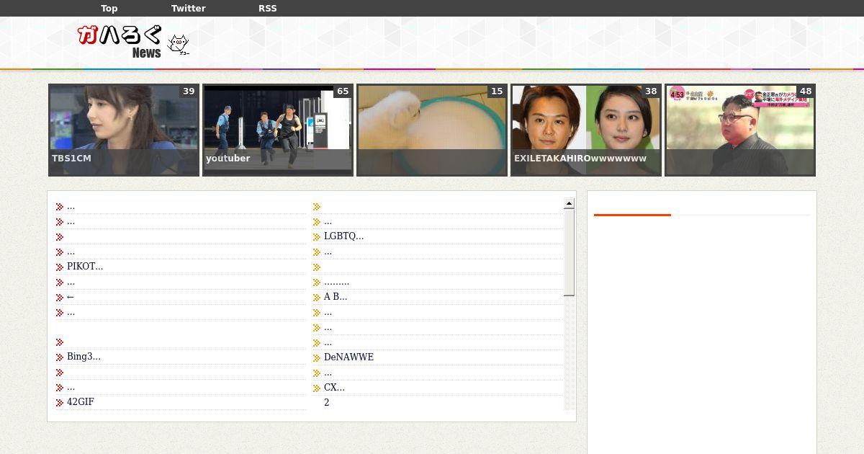864x454 pixels.
Task: Open the PIKOT... headline link
Action: point(85,267)
